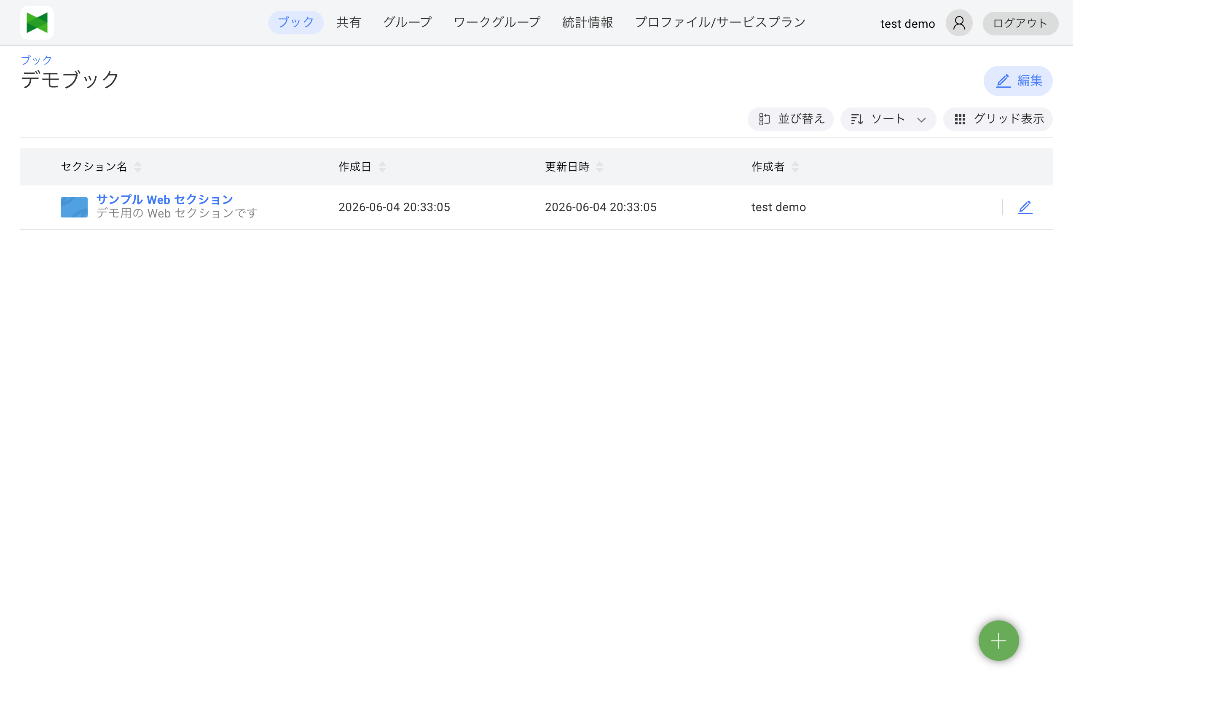Go to the グループ tab
Viewport: 1213px width, 714px height.
click(x=407, y=22)
